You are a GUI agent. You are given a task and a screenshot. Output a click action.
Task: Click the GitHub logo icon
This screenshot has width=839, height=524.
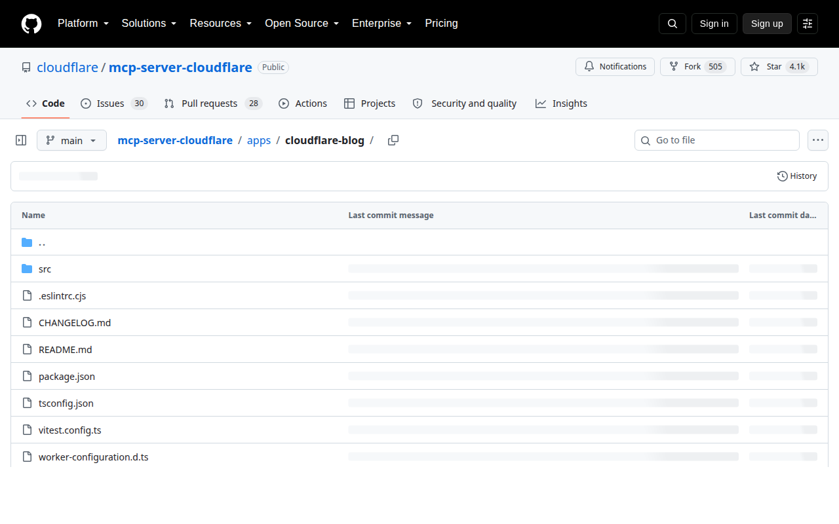click(31, 24)
